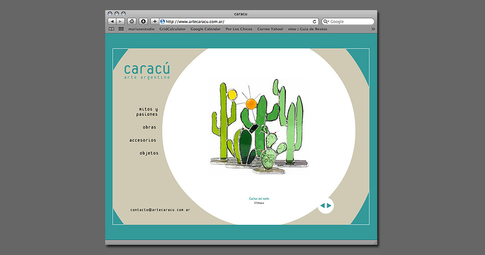Screen dimensions: 485x255
Task: Open the mitos y pasiones section
Action: point(147,112)
